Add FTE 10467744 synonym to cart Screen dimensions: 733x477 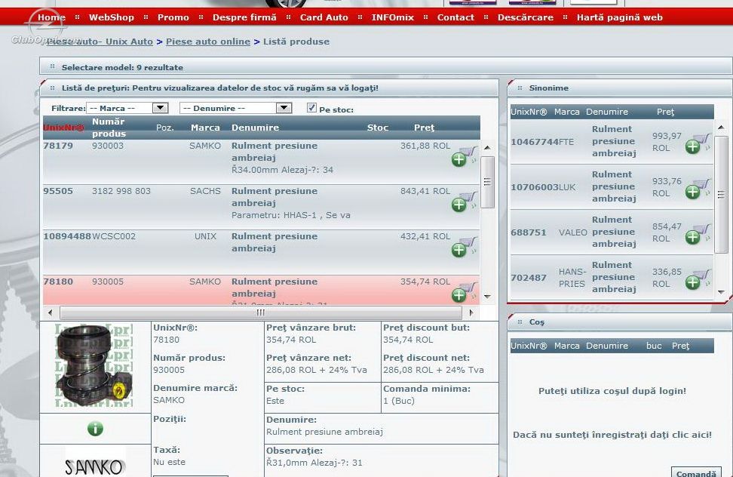pos(698,144)
